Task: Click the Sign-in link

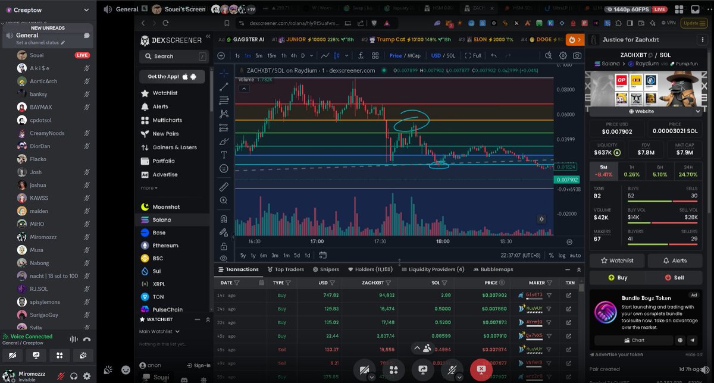Action: point(199,365)
